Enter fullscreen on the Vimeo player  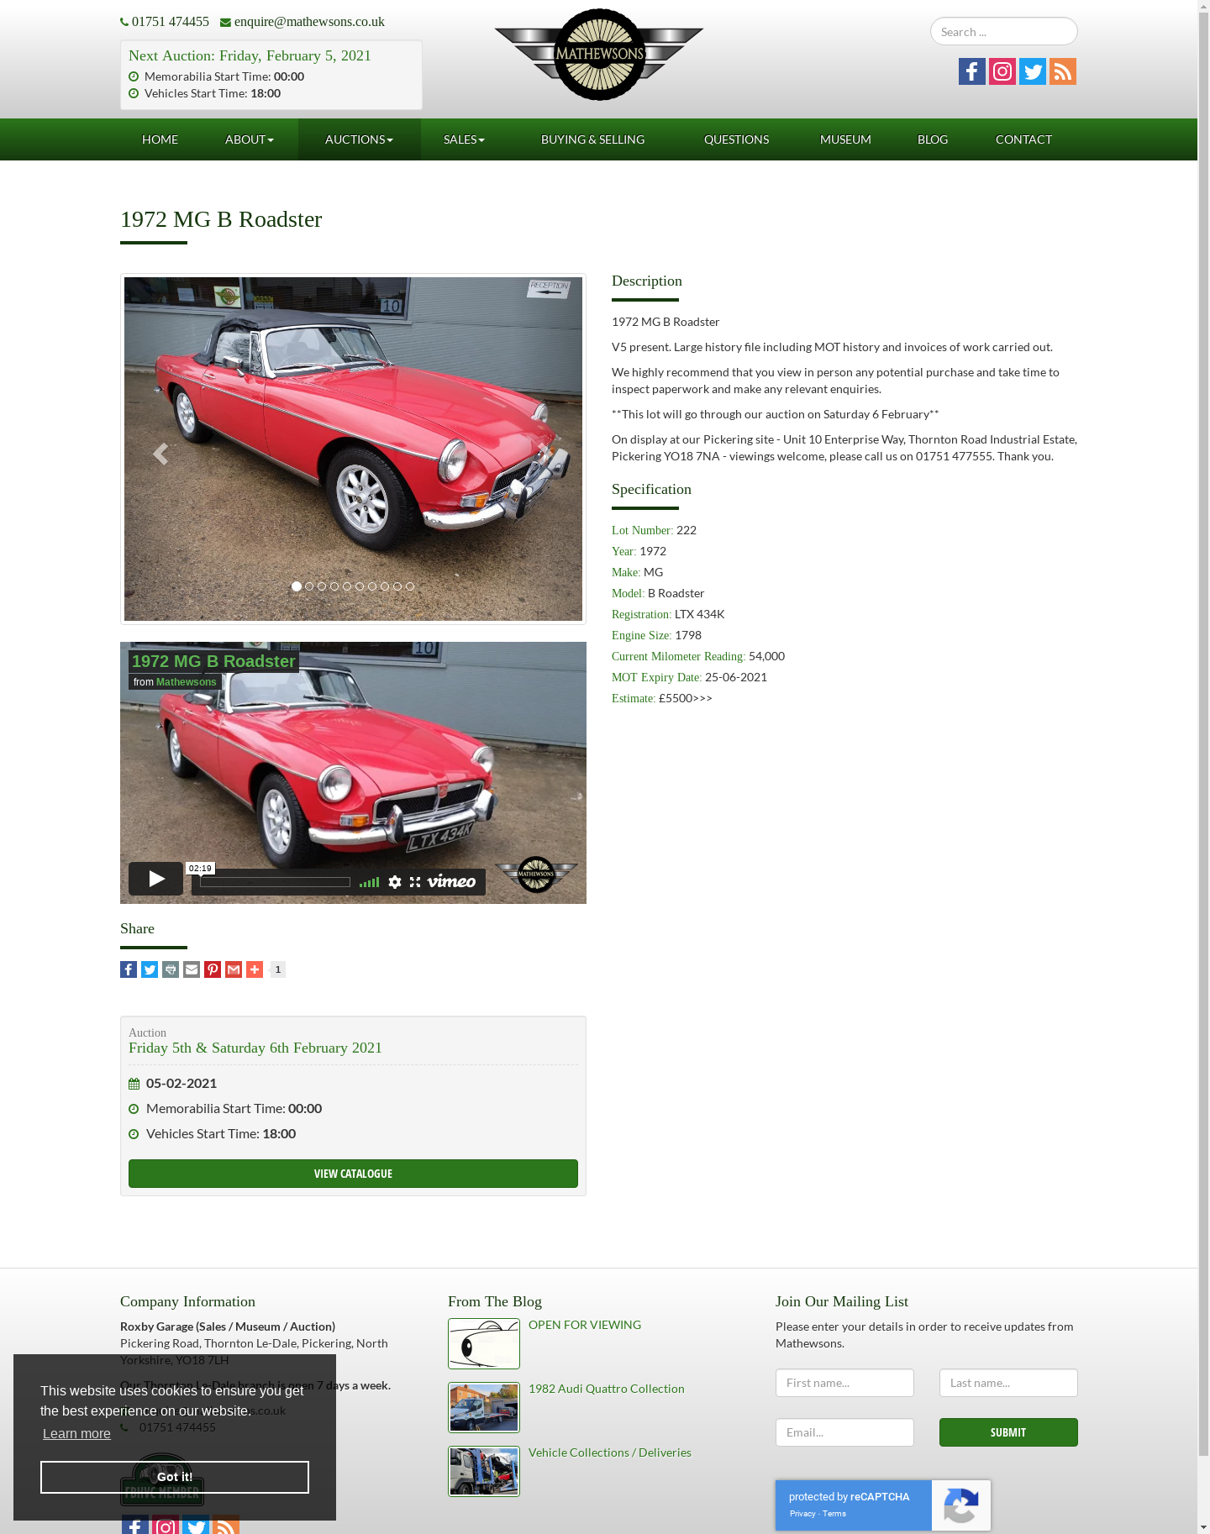coord(415,882)
